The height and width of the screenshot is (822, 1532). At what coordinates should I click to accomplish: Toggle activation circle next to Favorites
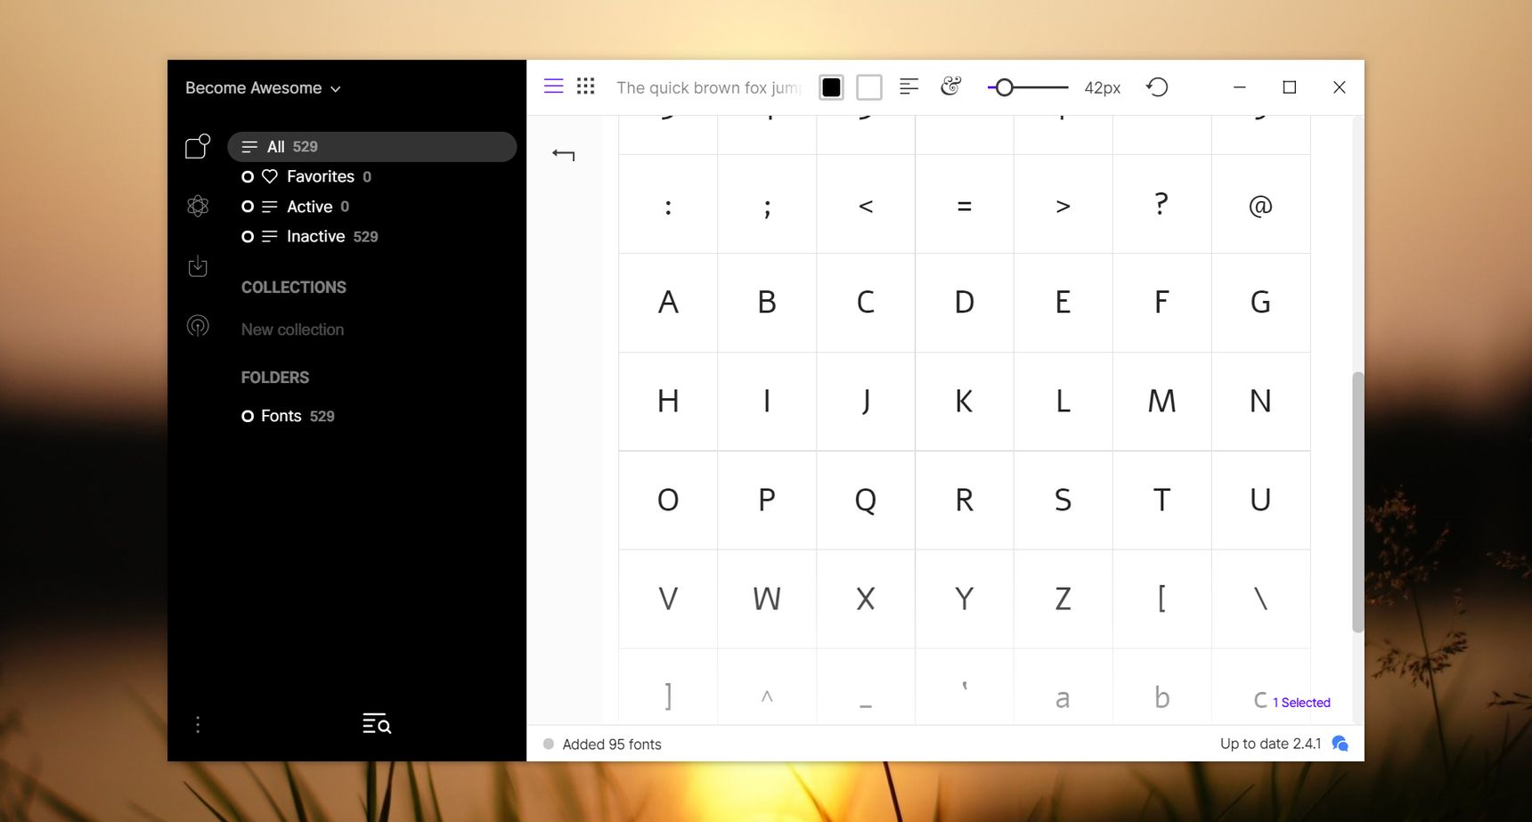248,176
